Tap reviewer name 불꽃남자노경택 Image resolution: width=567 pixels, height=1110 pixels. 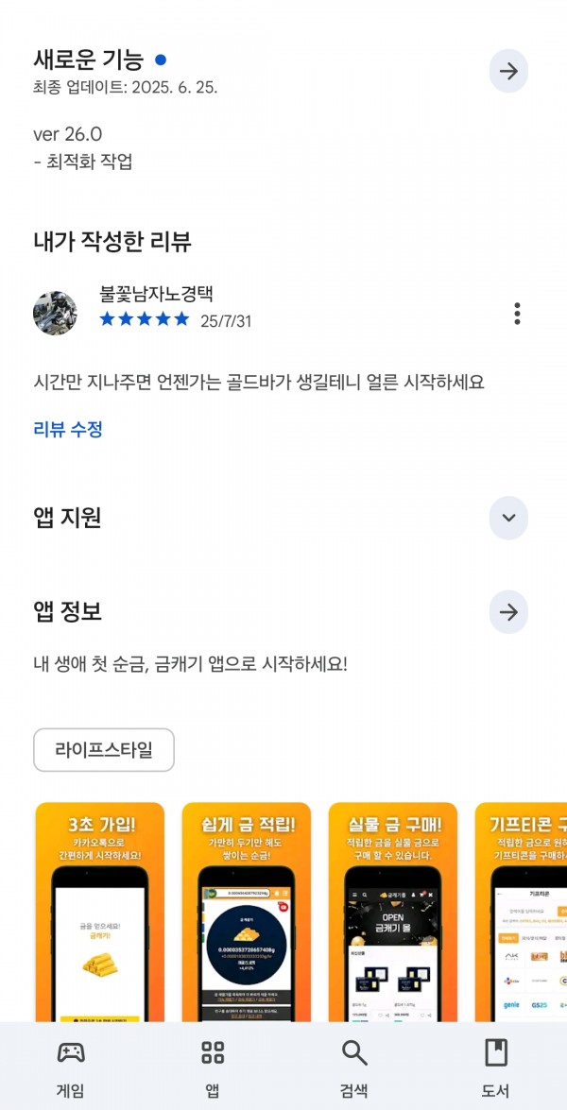(x=157, y=294)
